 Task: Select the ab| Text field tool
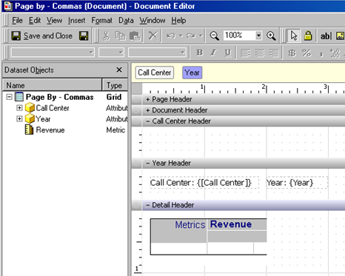[x=326, y=36]
